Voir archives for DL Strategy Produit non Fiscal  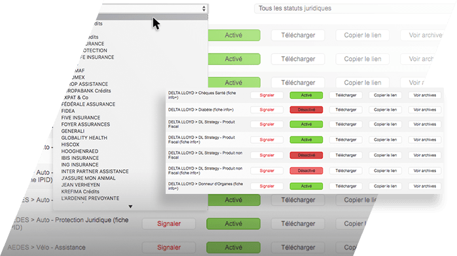[x=425, y=155]
